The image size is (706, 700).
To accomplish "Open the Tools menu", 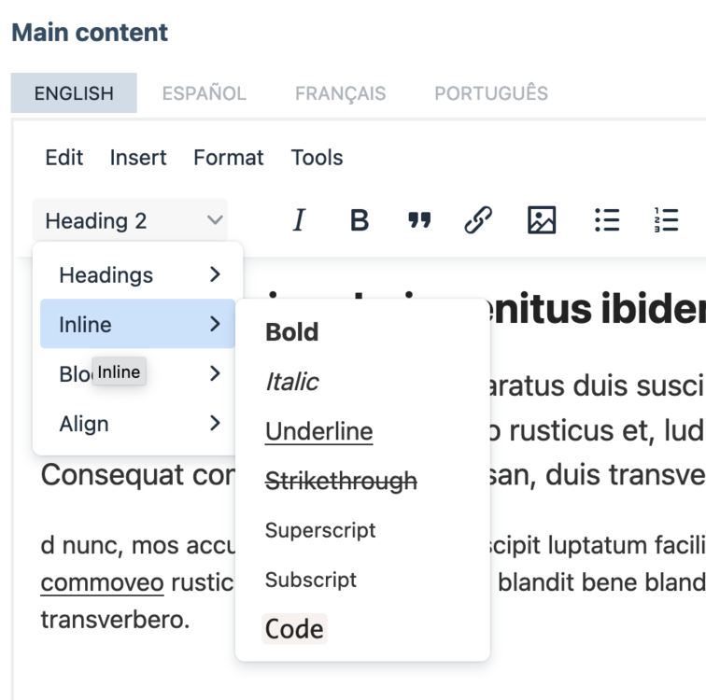I will [x=317, y=158].
